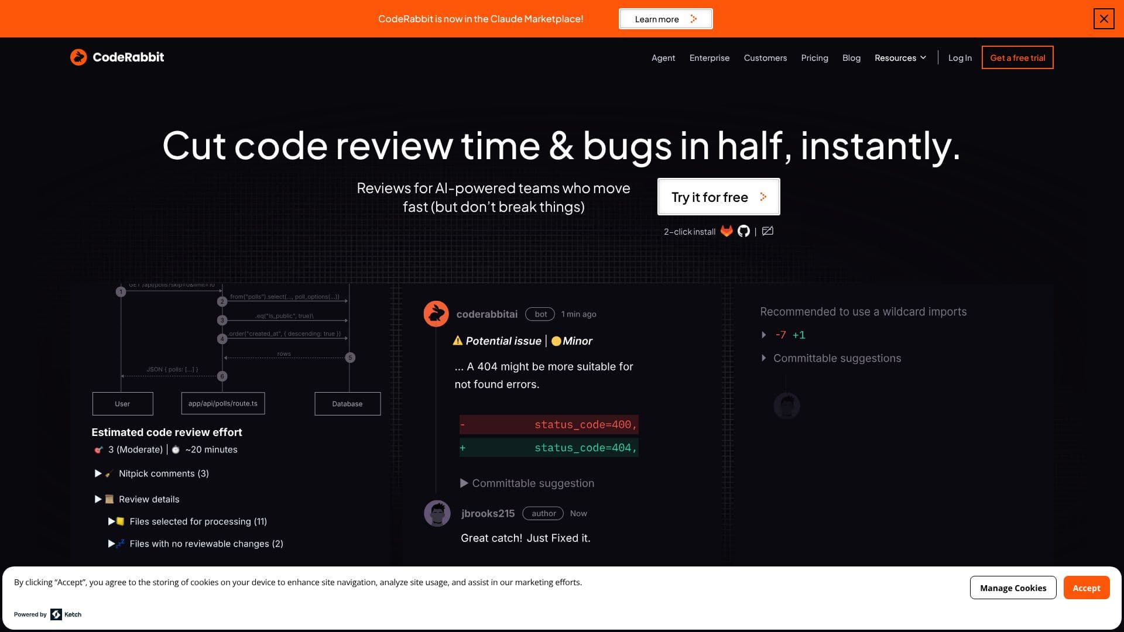Go to the Enterprise page
The width and height of the screenshot is (1124, 632).
710,57
